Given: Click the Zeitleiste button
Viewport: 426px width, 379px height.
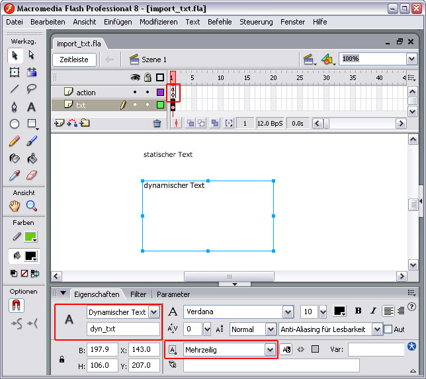Looking at the screenshot, I should [x=74, y=60].
